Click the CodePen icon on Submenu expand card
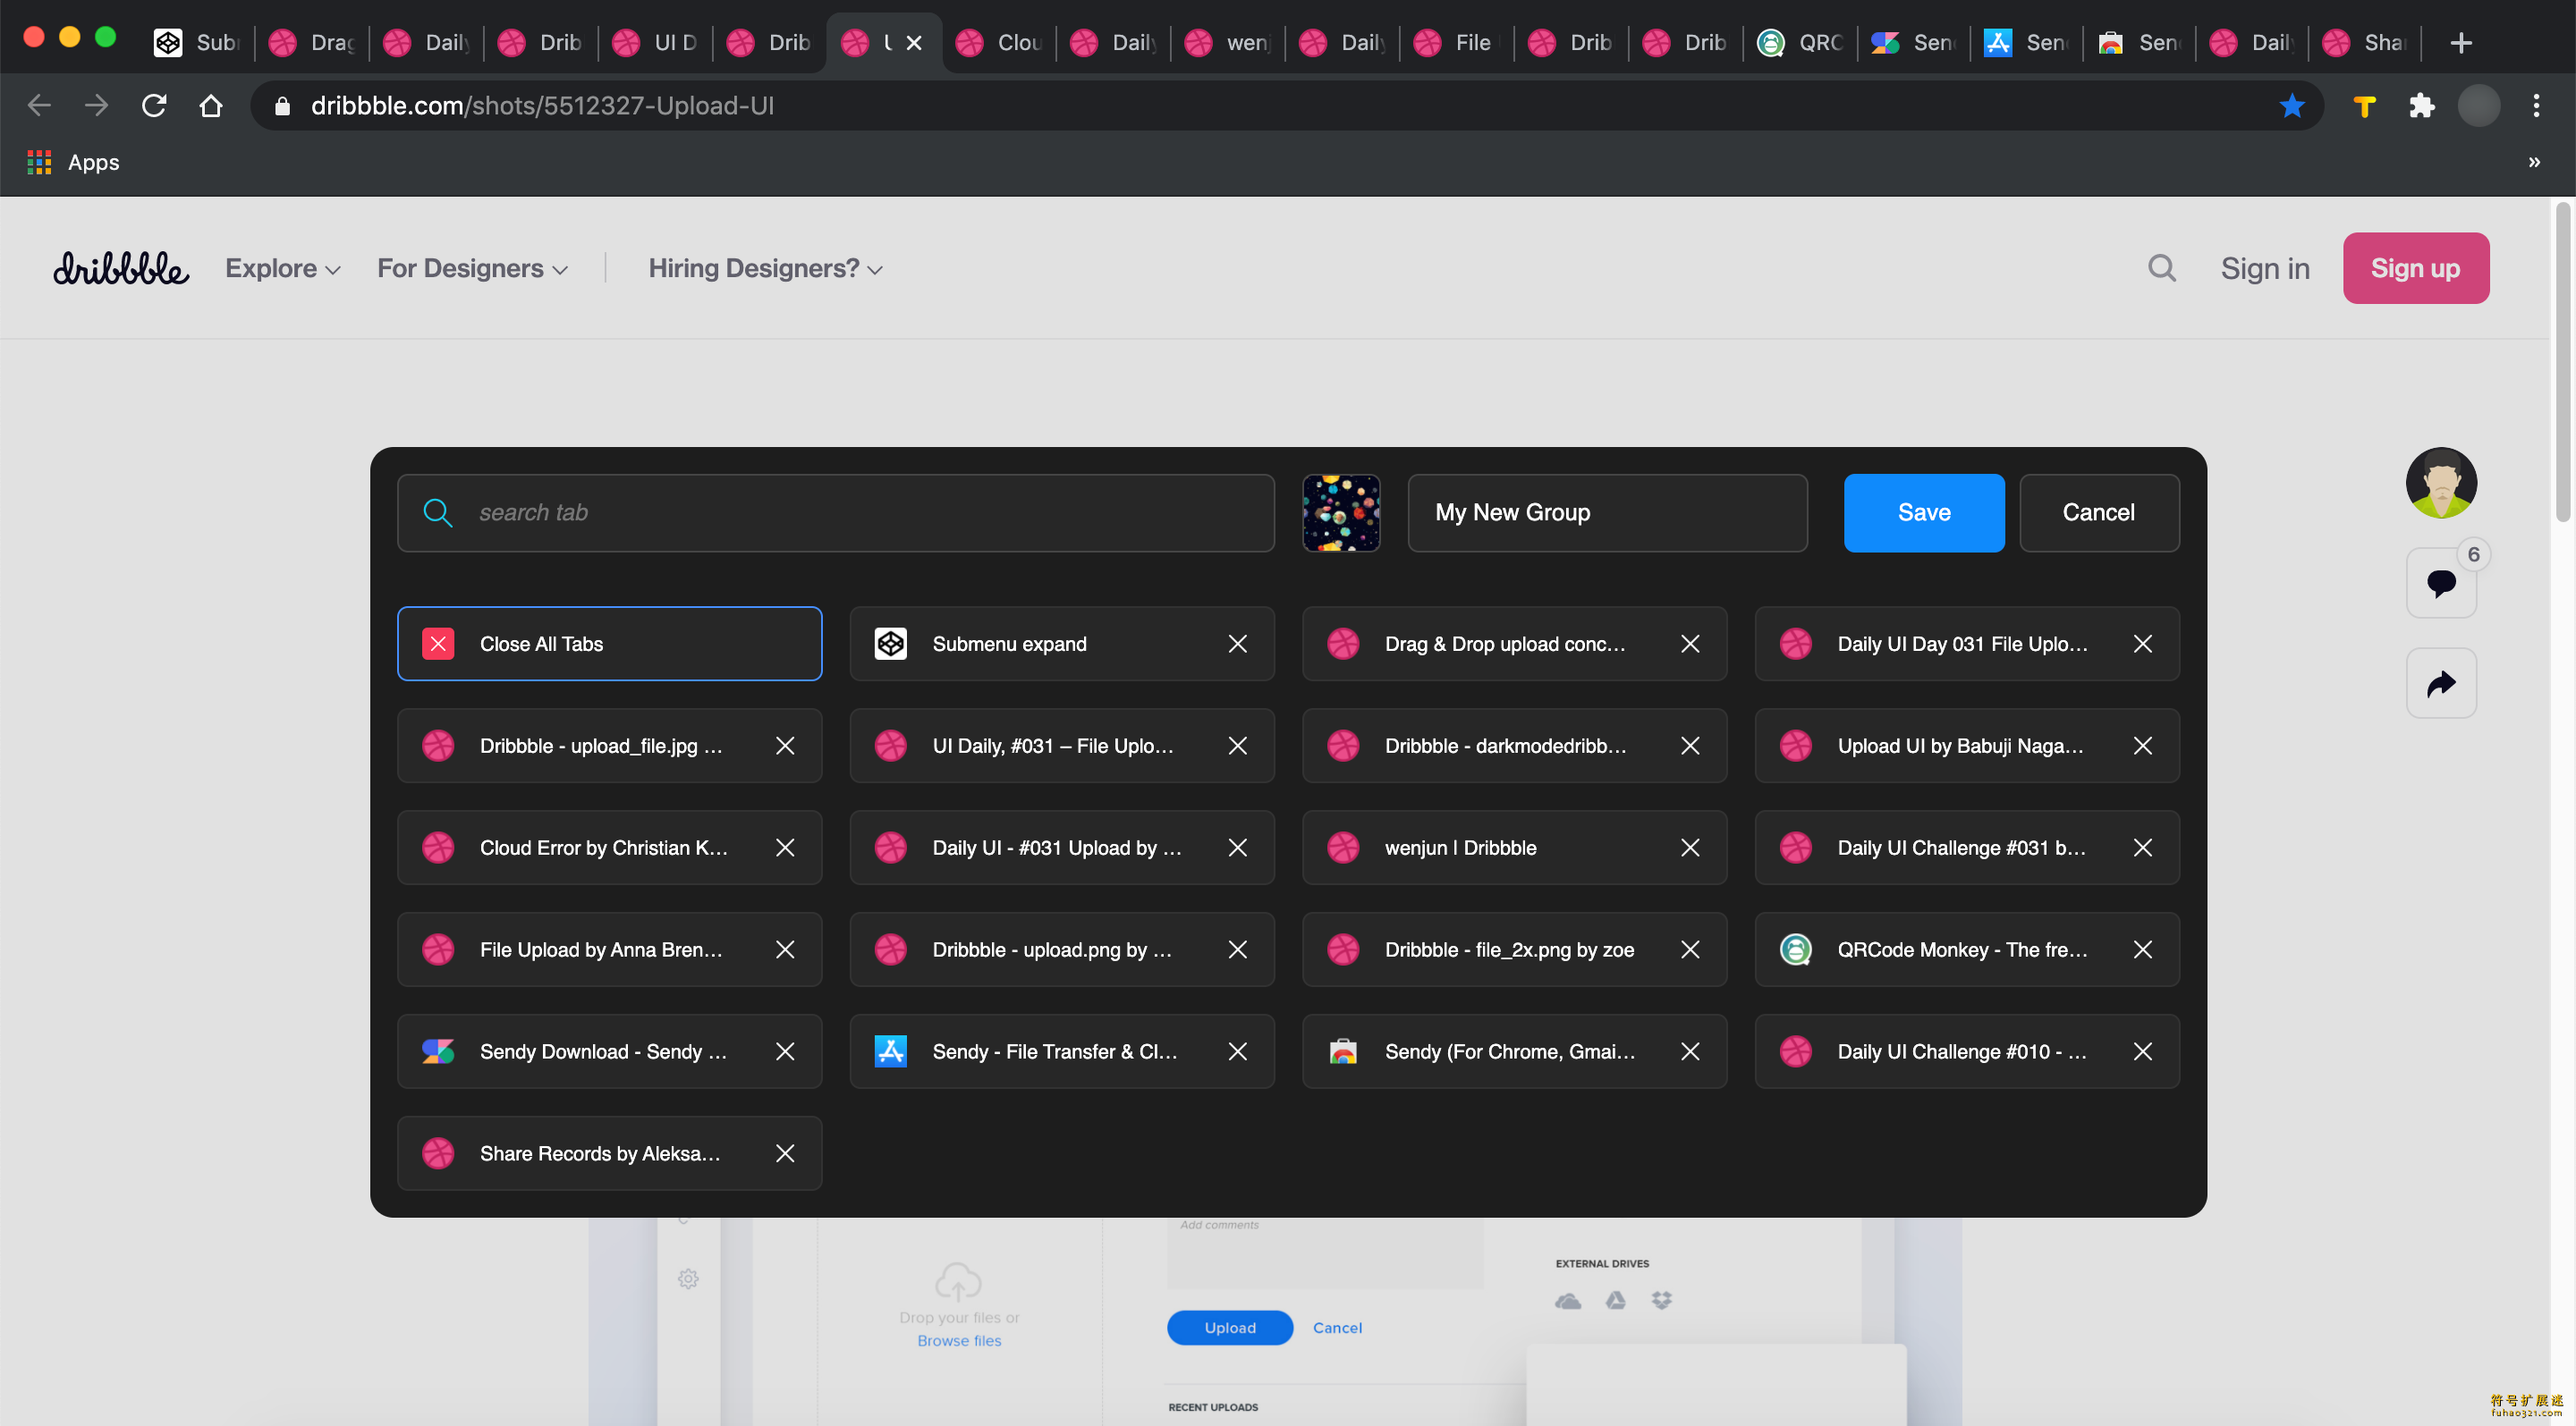 coord(890,644)
